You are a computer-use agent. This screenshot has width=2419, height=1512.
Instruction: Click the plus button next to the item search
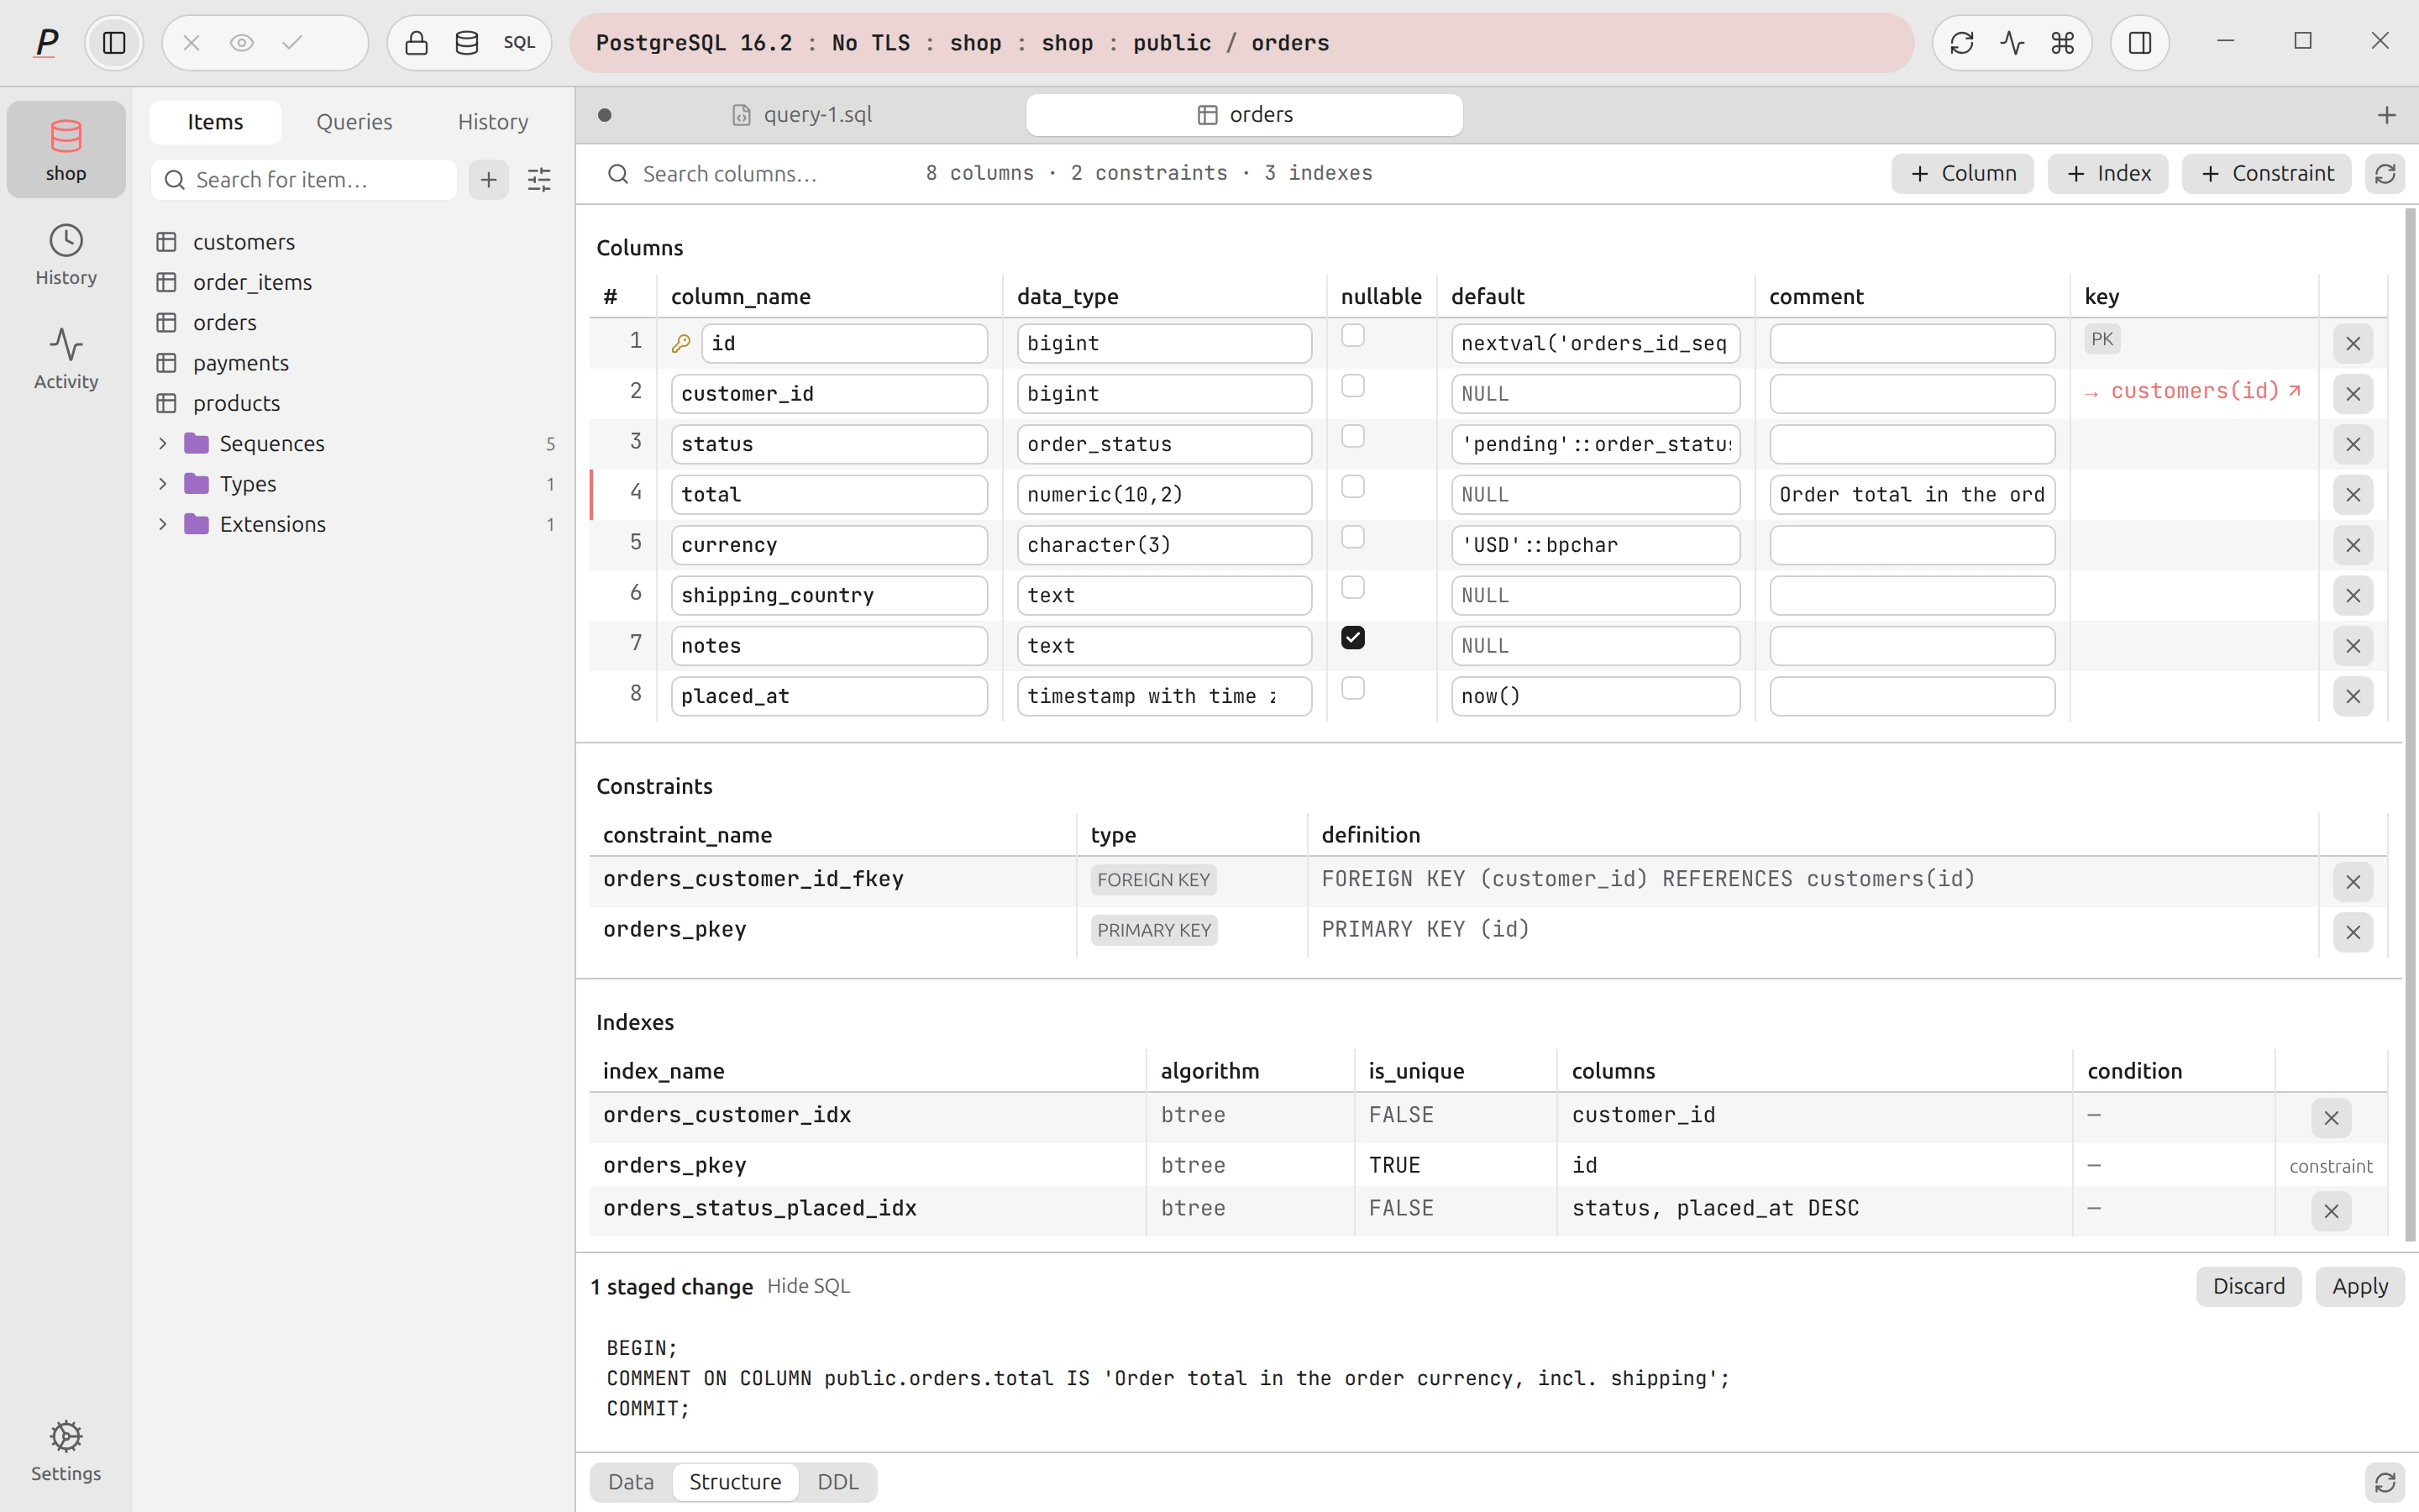489,180
